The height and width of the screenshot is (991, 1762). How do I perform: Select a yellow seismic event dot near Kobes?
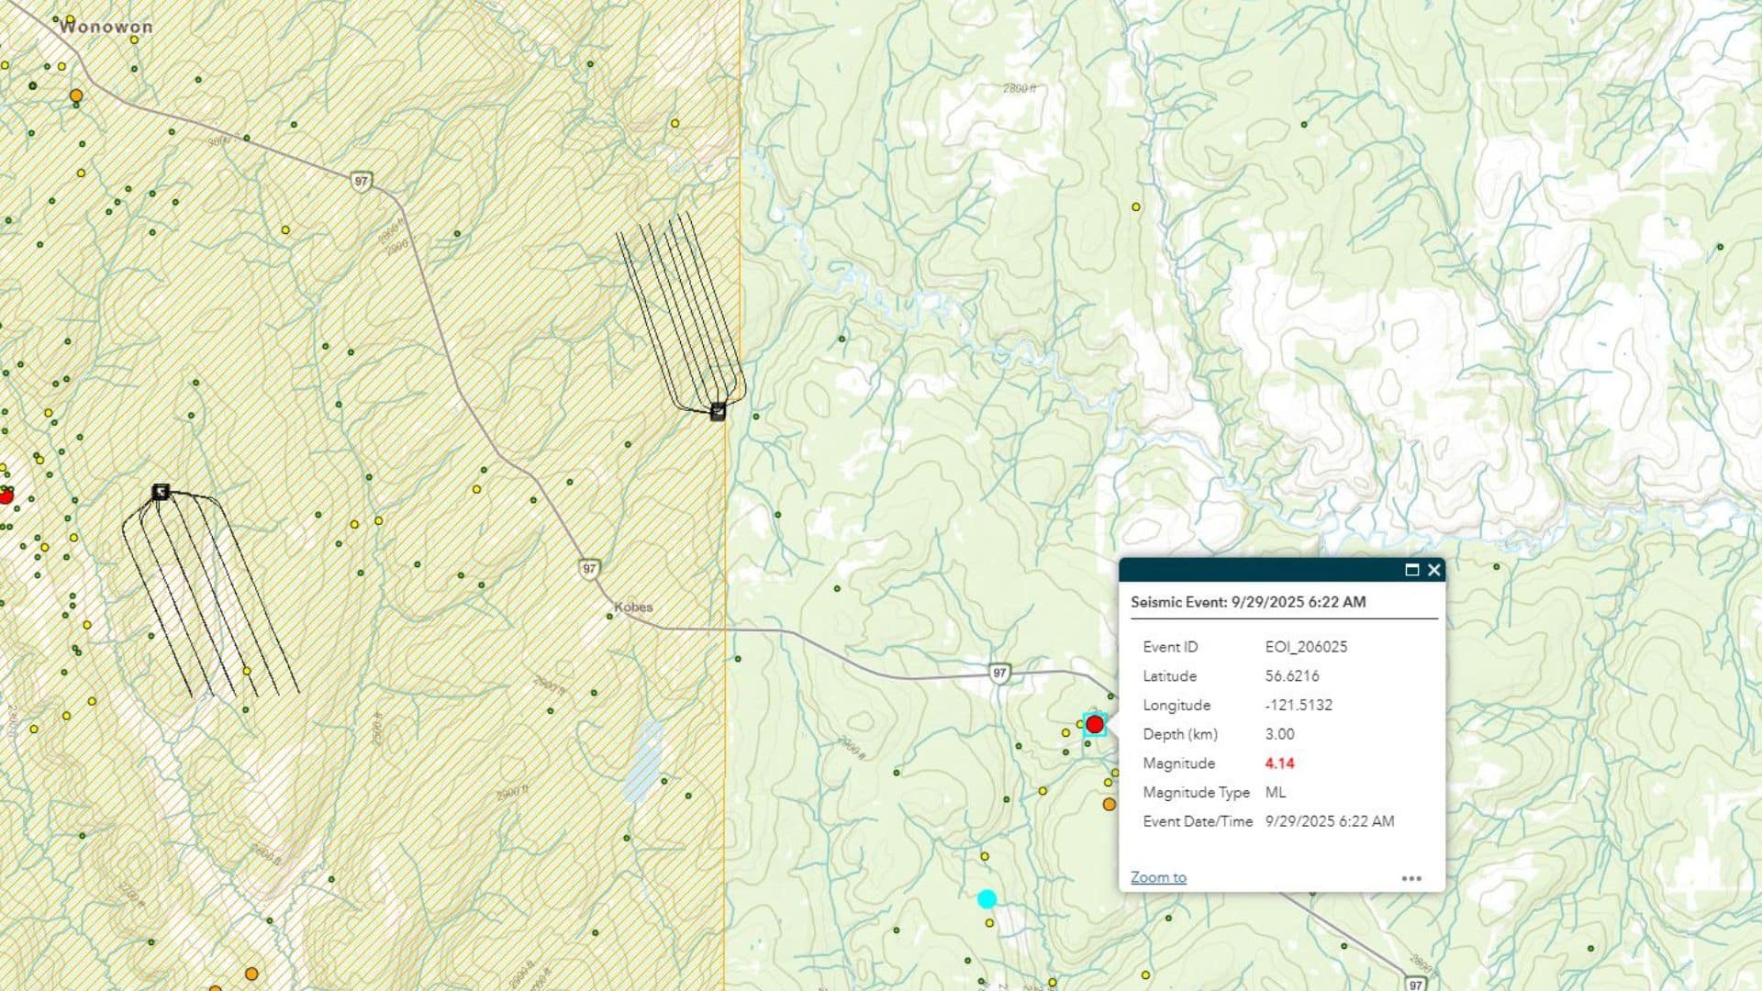(1067, 733)
